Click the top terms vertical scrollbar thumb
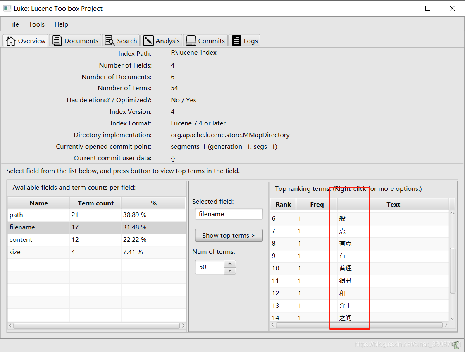Screen dimensions: 465x352 pyautogui.click(x=453, y=270)
